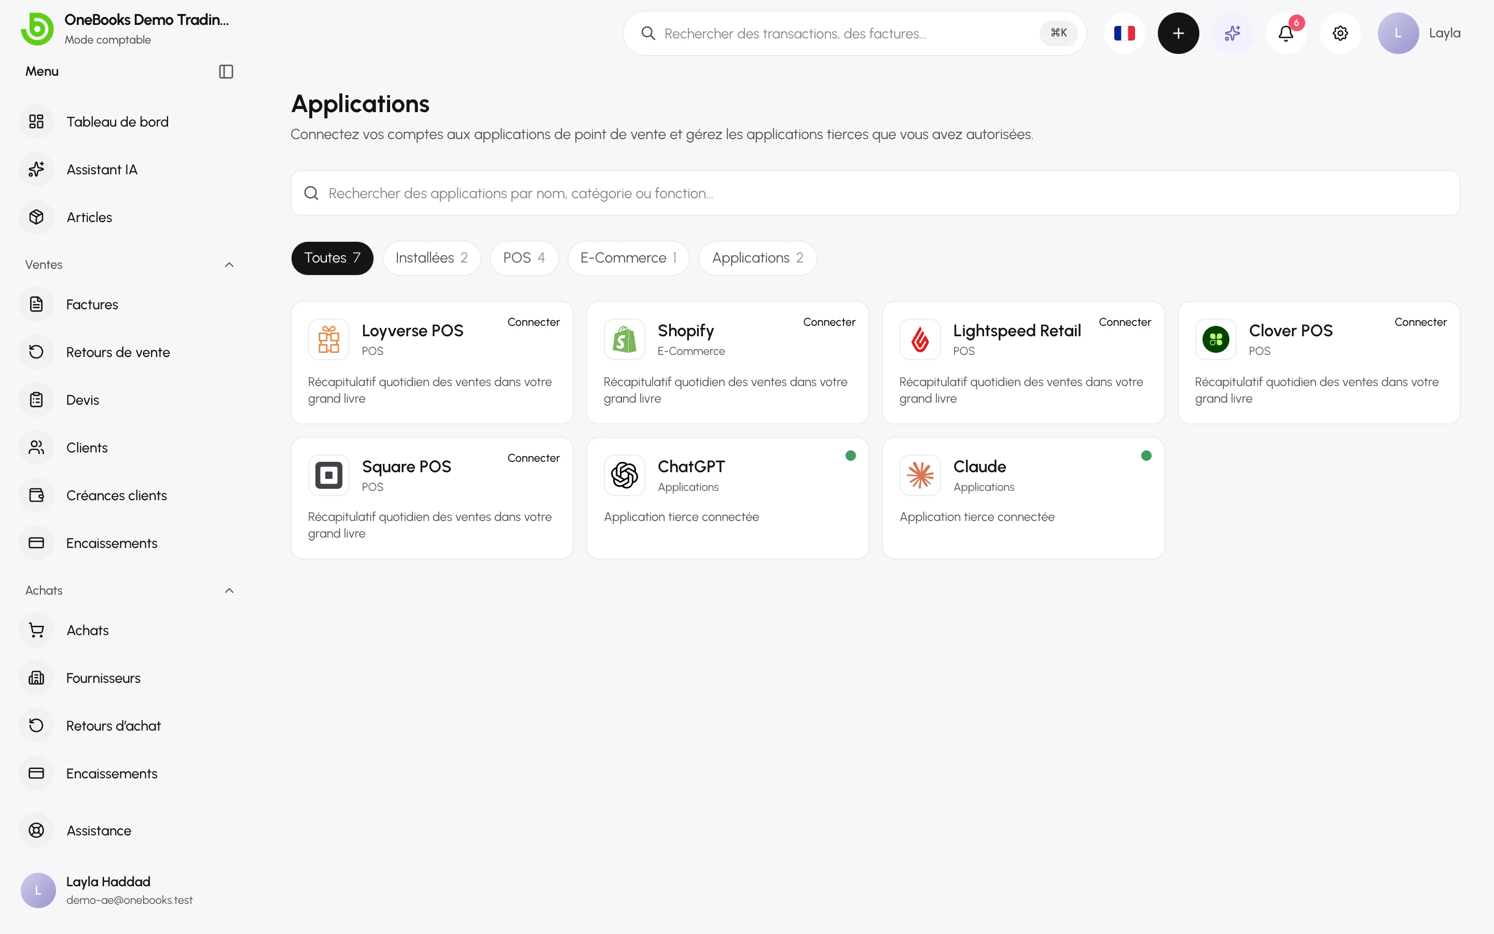The image size is (1494, 934).
Task: Collapse the Ventes section chevron
Action: pyautogui.click(x=229, y=265)
